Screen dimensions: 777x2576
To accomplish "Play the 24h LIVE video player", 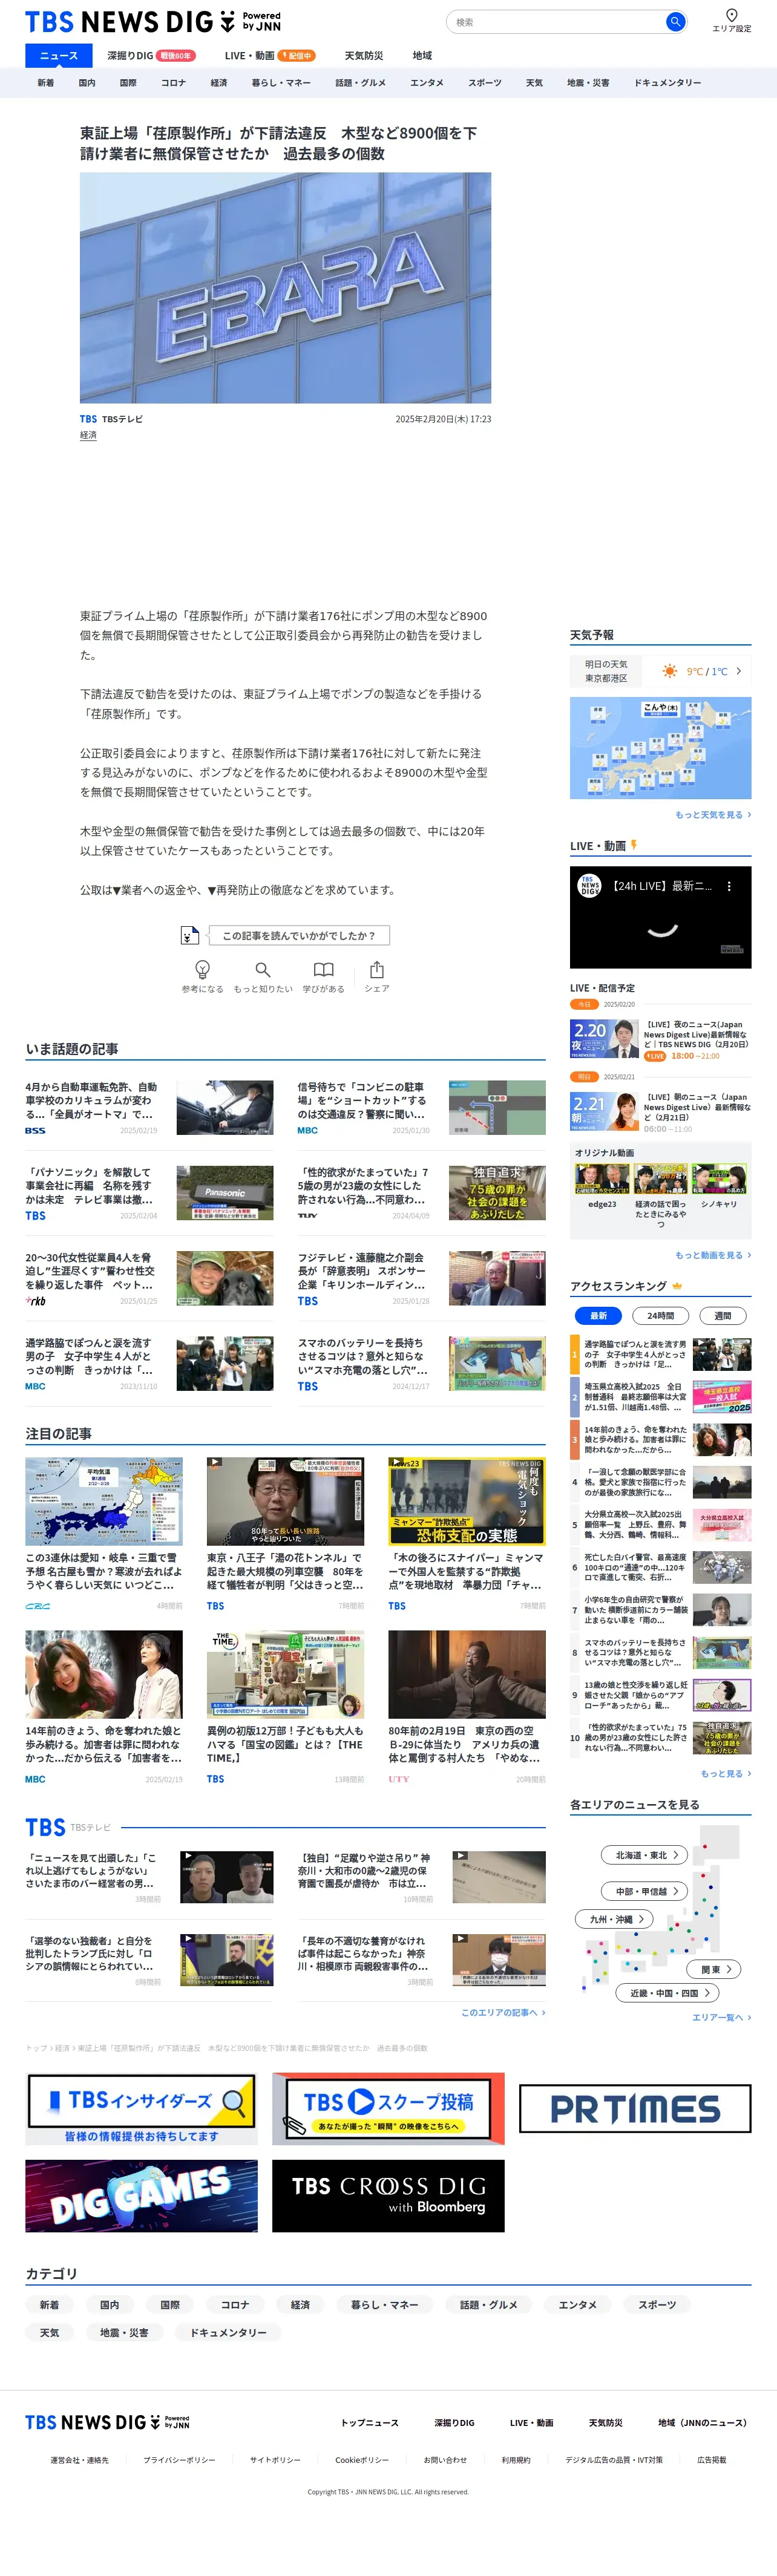I will coord(660,917).
